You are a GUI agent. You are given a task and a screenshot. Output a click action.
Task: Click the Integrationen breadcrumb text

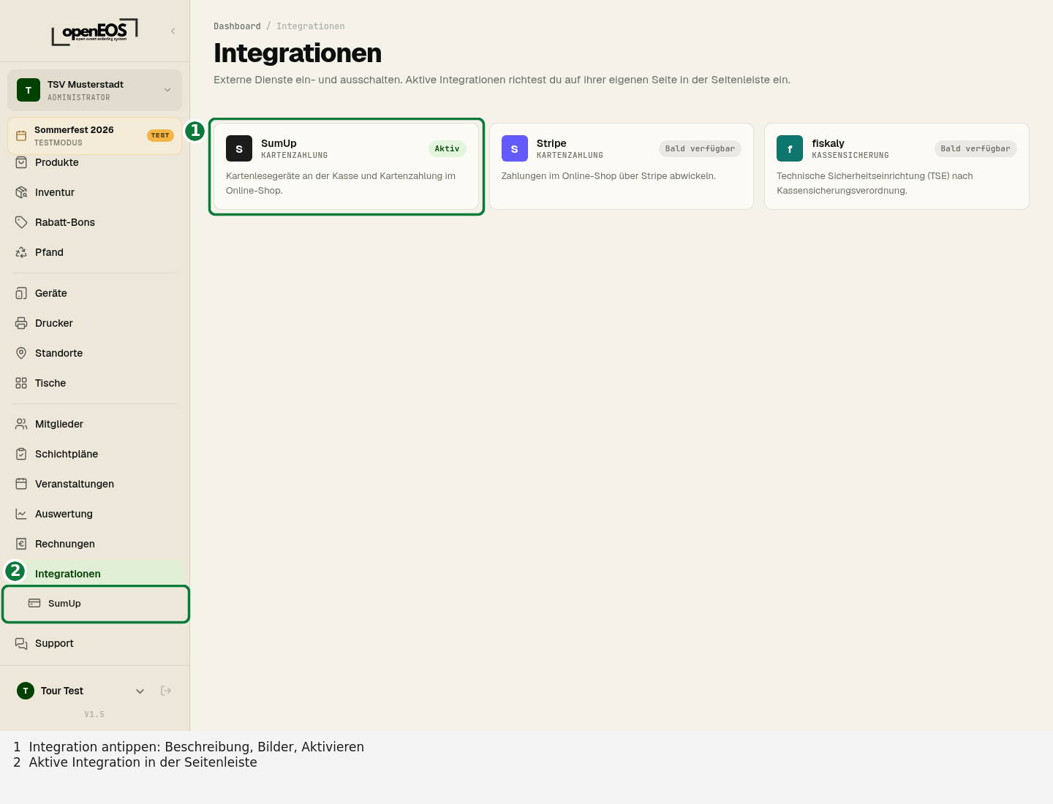click(x=311, y=26)
